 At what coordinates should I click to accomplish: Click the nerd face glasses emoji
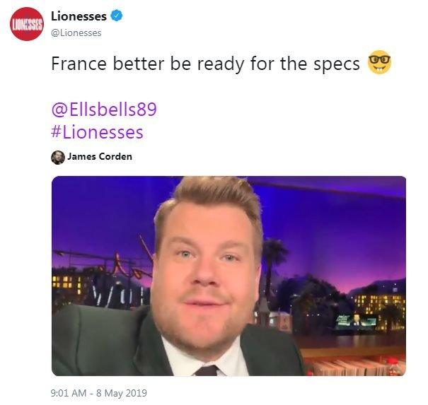point(379,62)
